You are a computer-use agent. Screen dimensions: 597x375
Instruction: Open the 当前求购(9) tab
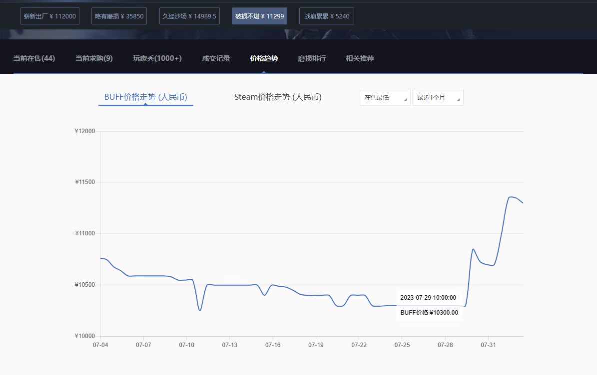click(94, 58)
